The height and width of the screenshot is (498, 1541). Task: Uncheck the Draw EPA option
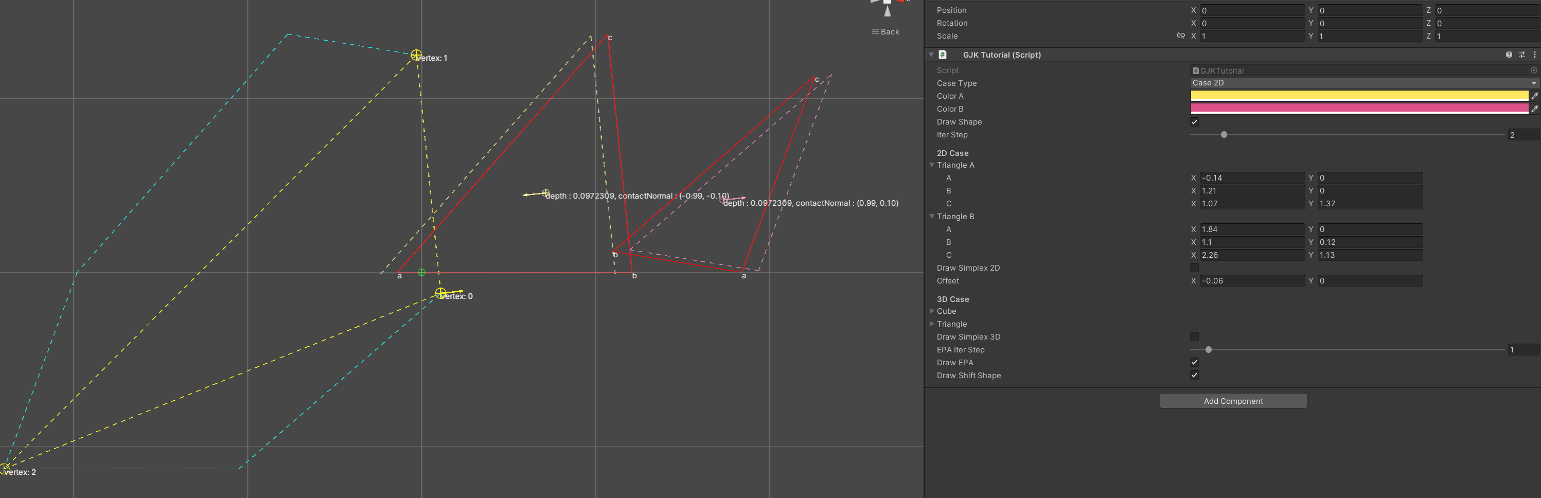[1194, 362]
